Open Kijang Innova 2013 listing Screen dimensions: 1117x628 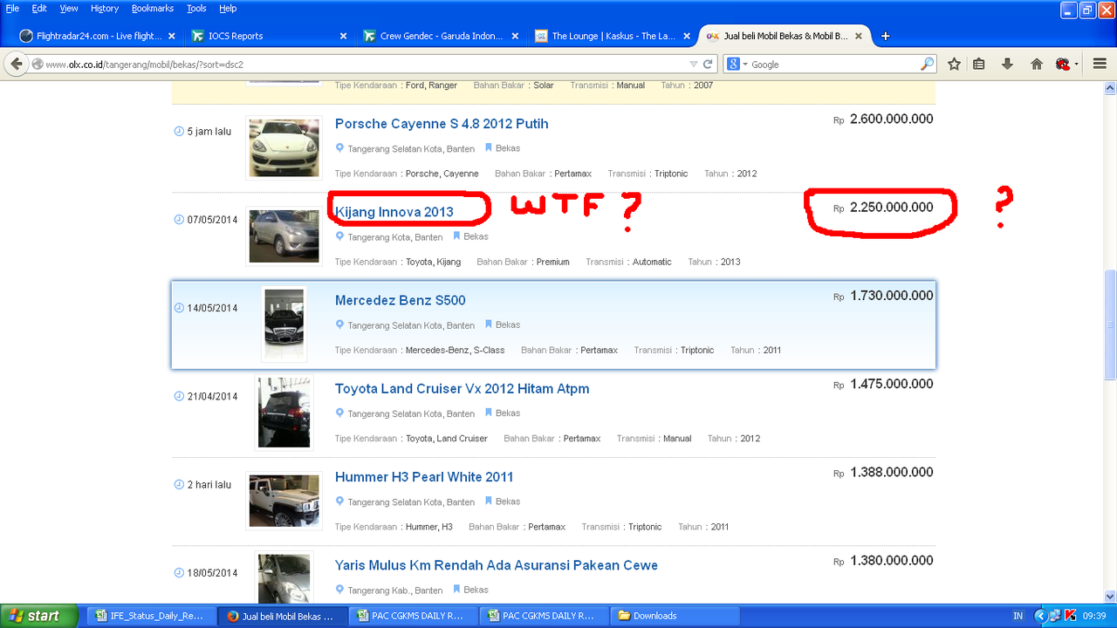point(394,212)
